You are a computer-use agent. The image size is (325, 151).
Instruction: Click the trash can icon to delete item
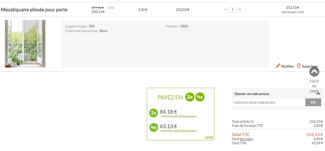[x=299, y=66]
